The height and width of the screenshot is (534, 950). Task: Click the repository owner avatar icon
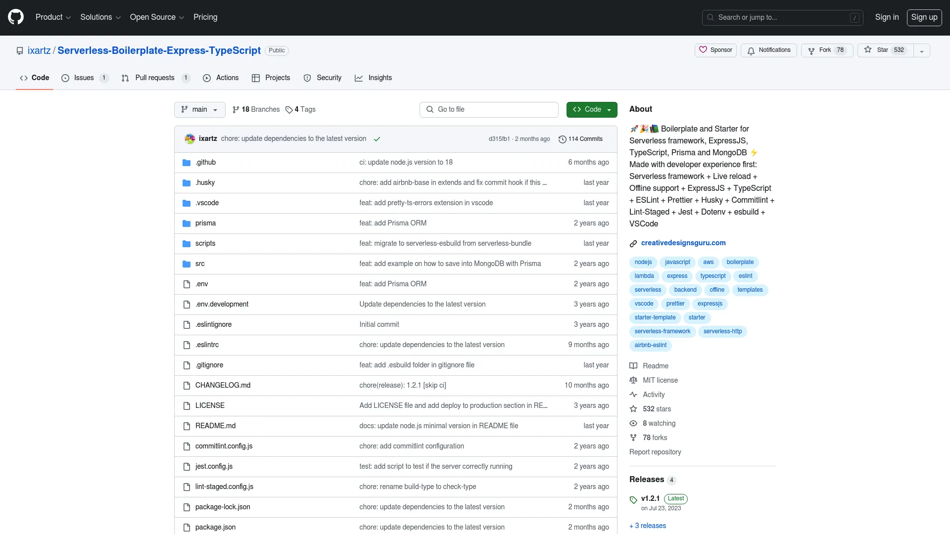[189, 139]
